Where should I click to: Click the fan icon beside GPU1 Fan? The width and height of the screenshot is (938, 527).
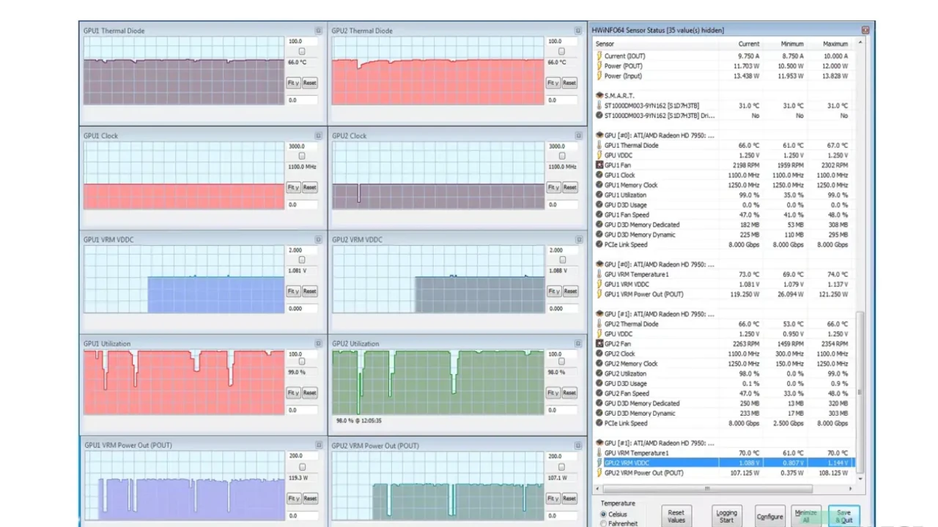tap(599, 165)
